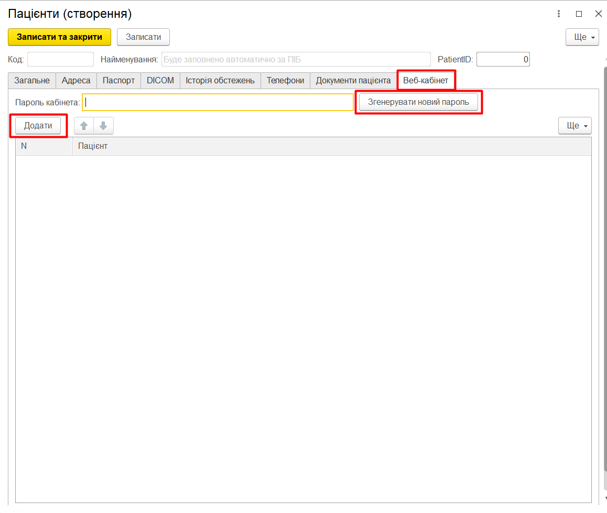Open the Адреса tab
Image resolution: width=607 pixels, height=513 pixels.
point(76,81)
